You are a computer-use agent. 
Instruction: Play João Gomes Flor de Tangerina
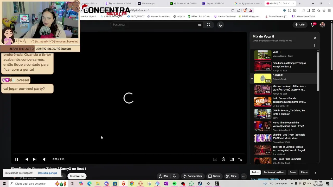click(x=284, y=102)
